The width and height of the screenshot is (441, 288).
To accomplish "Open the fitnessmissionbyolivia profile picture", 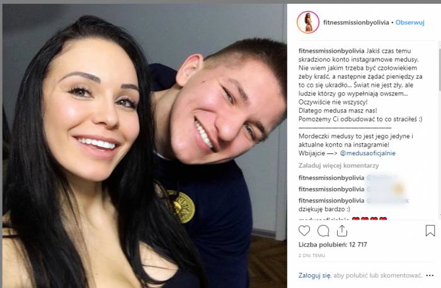I will point(308,23).
